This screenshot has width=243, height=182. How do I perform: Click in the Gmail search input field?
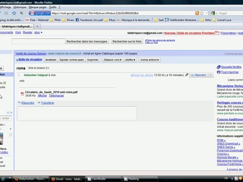click(38, 41)
